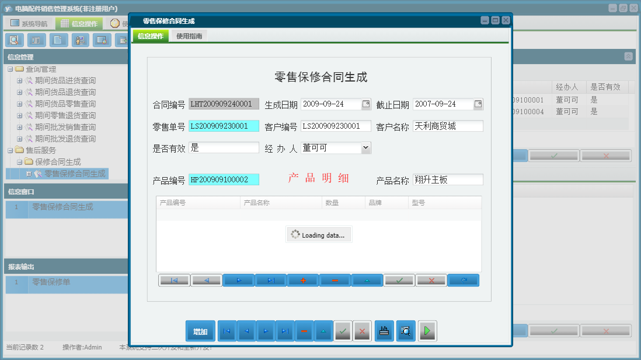The image size is (641, 360).
Task: Click the print icon beneath the product grid
Action: pyautogui.click(x=384, y=330)
